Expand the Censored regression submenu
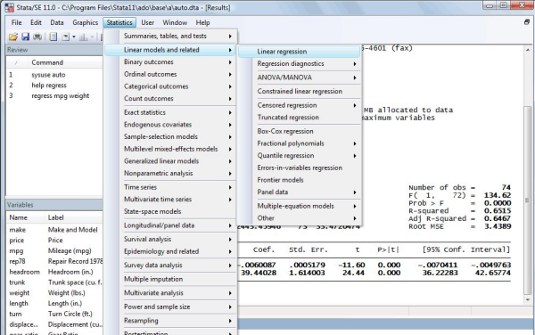 click(x=299, y=105)
